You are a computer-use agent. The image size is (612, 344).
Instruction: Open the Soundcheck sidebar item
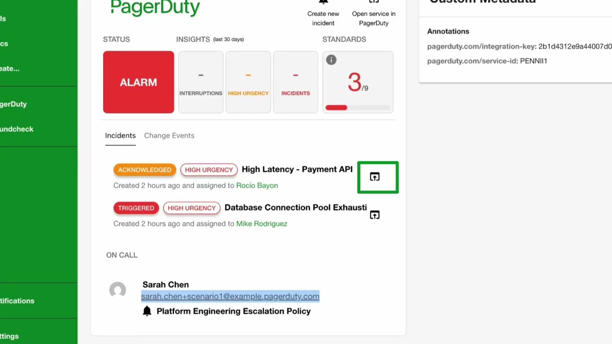pyautogui.click(x=17, y=129)
